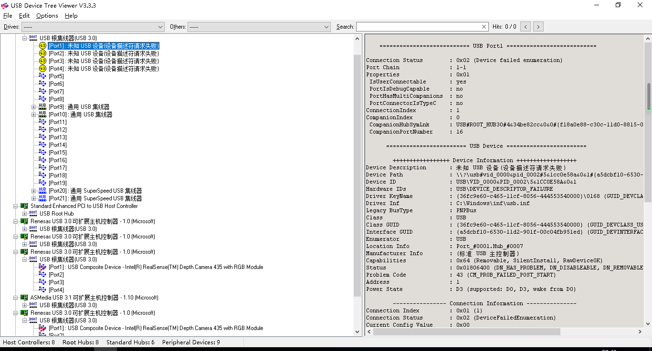Select the USB Root Hub tree row
Viewport: 652px width, 351px height.
pos(57,214)
